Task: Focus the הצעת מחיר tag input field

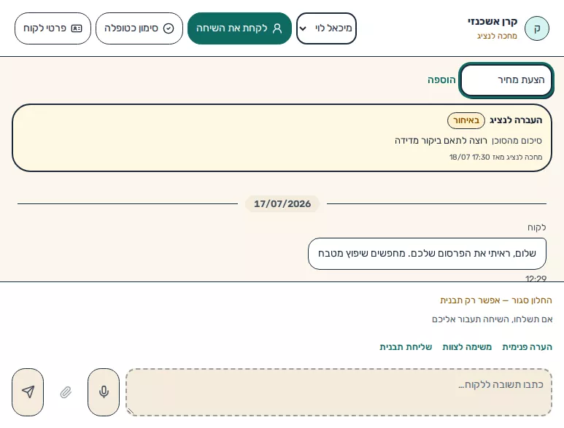Action: click(506, 80)
